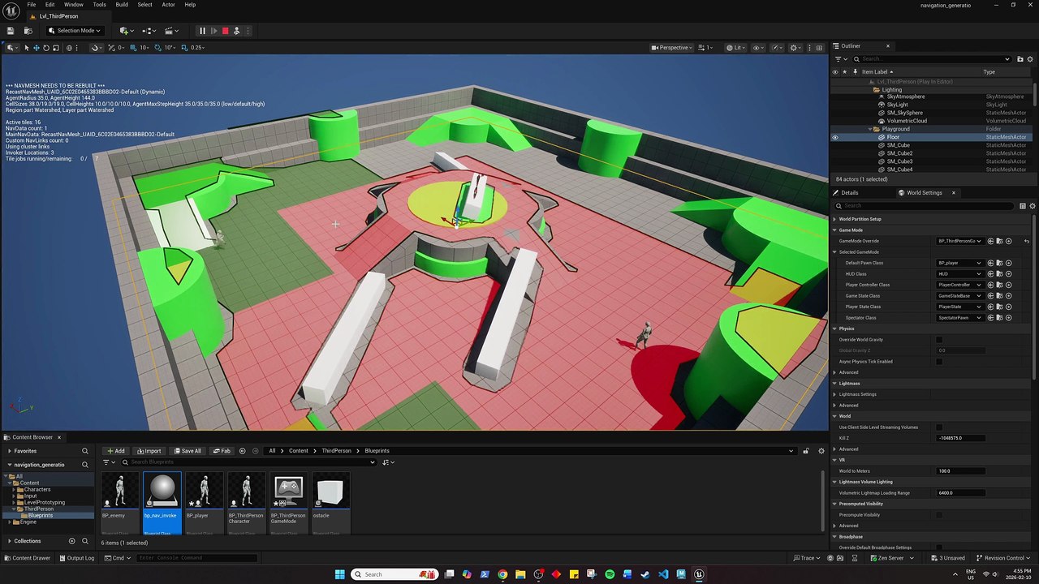This screenshot has width=1039, height=584.
Task: Stop the Play In Editor session
Action: (x=226, y=31)
